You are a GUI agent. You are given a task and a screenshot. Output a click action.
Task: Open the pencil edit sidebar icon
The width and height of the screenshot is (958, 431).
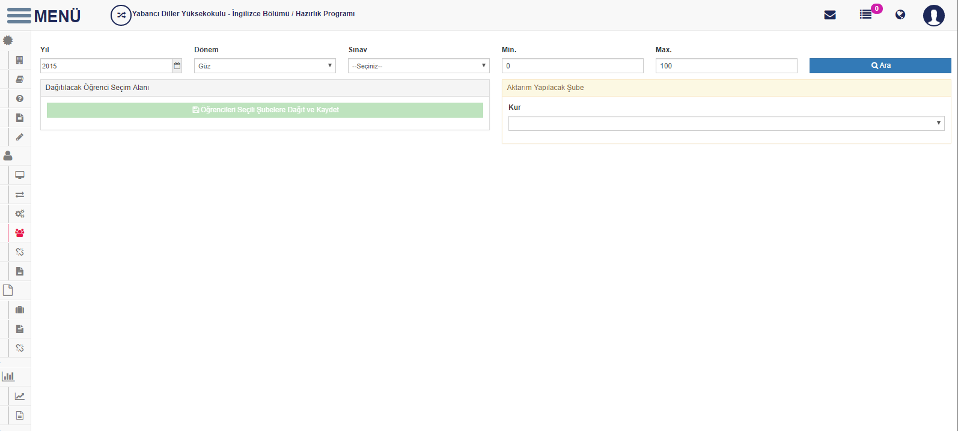(x=20, y=137)
